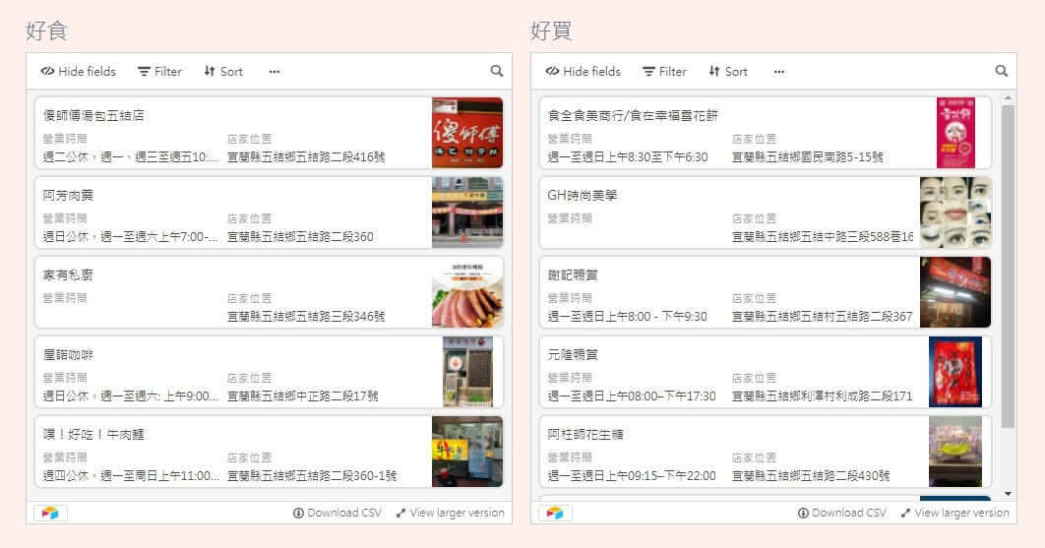Select the 食全食美商行/食在幸福雪花餅 card title

633,115
